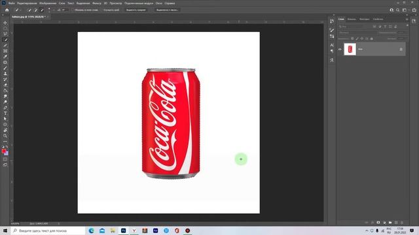Image resolution: width=419 pixels, height=235 pixels.
Task: Go to the Home screen icon
Action: [7, 10]
